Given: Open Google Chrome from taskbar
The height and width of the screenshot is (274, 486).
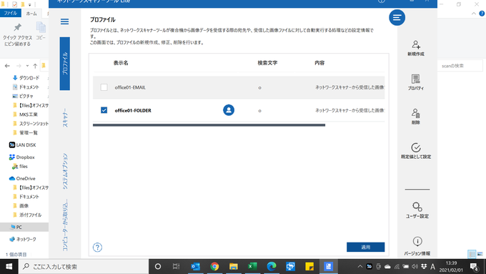Looking at the screenshot, I should coord(214,267).
